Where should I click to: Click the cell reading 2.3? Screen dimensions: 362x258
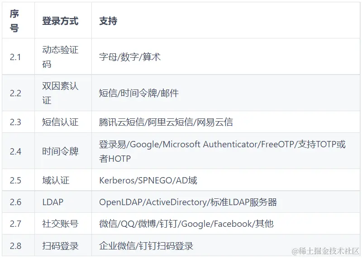[18, 122]
